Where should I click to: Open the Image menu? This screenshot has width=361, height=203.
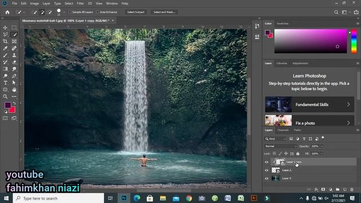point(34,3)
